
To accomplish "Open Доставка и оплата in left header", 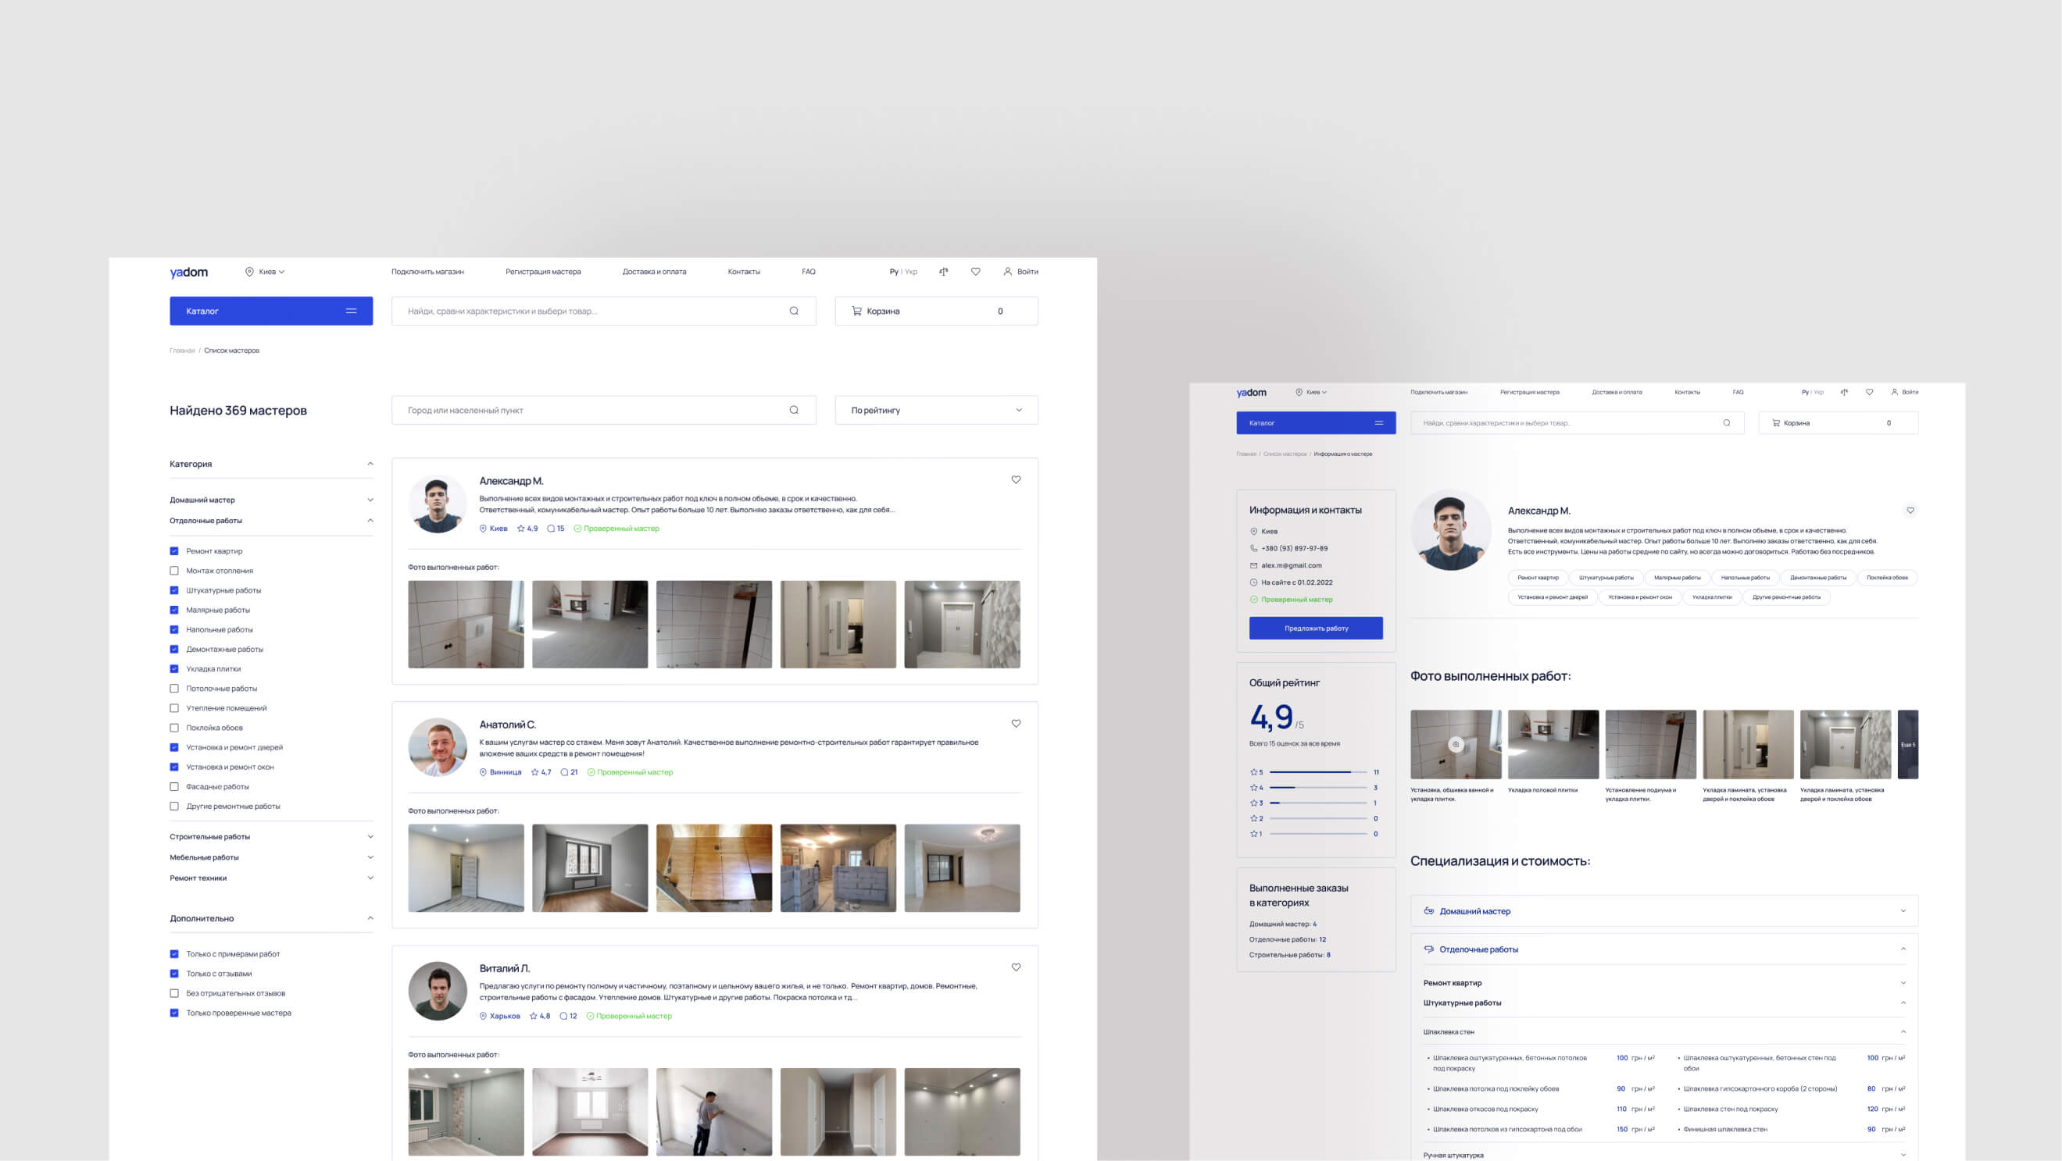I will coord(654,272).
